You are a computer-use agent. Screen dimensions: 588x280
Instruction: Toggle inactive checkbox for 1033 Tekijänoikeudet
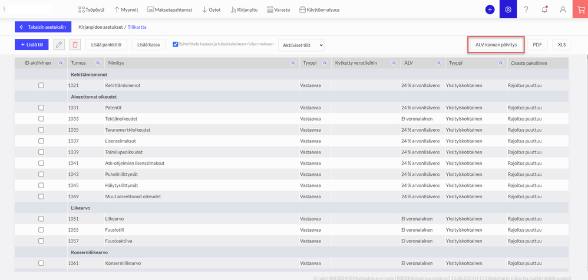41,119
